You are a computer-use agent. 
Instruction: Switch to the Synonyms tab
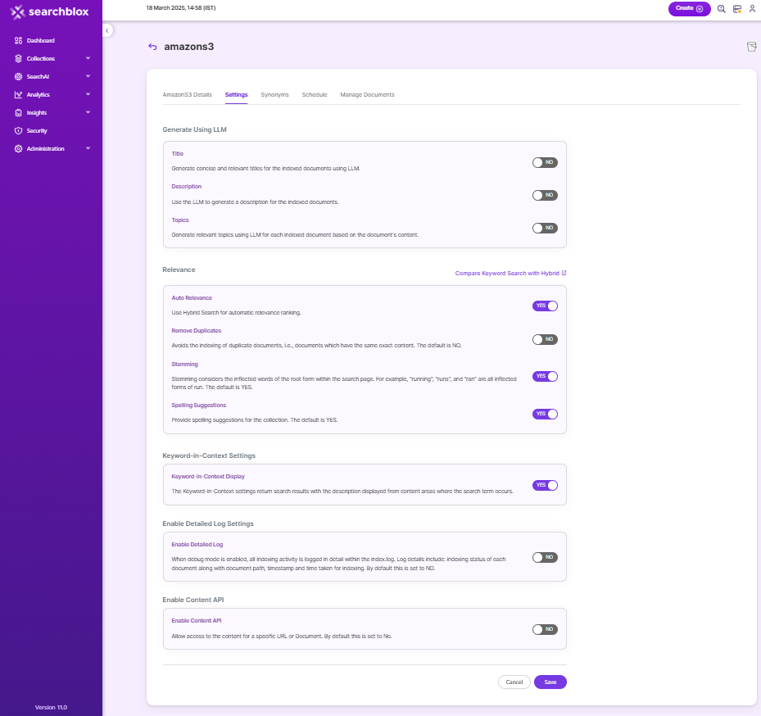(x=274, y=95)
